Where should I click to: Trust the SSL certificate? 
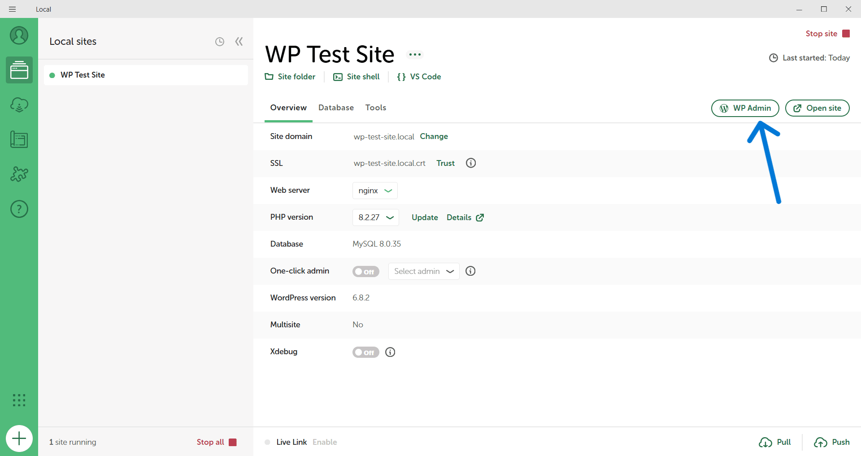(x=445, y=163)
